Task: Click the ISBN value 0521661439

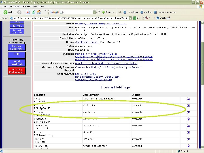Action: pyautogui.click(x=82, y=50)
